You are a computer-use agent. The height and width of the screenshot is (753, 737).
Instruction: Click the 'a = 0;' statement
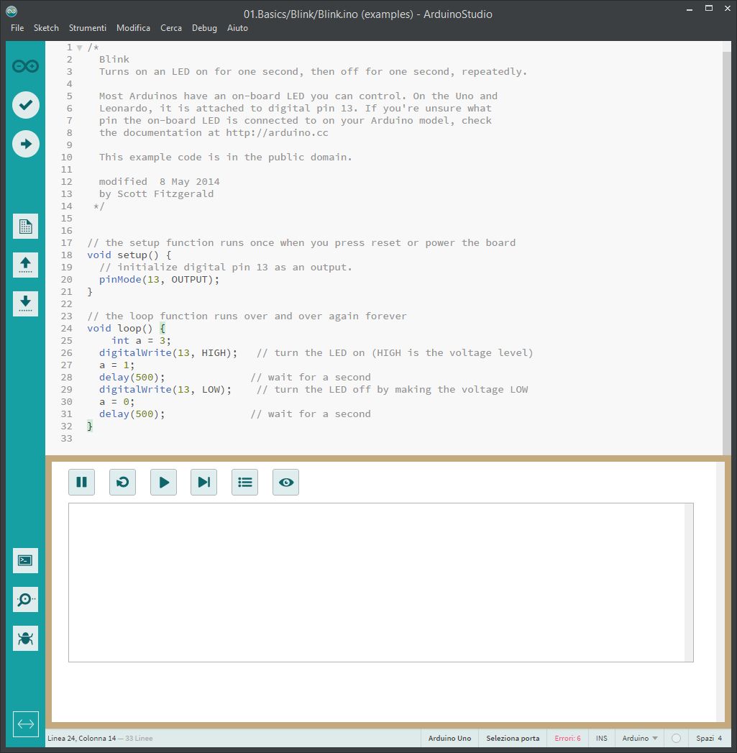click(x=116, y=402)
